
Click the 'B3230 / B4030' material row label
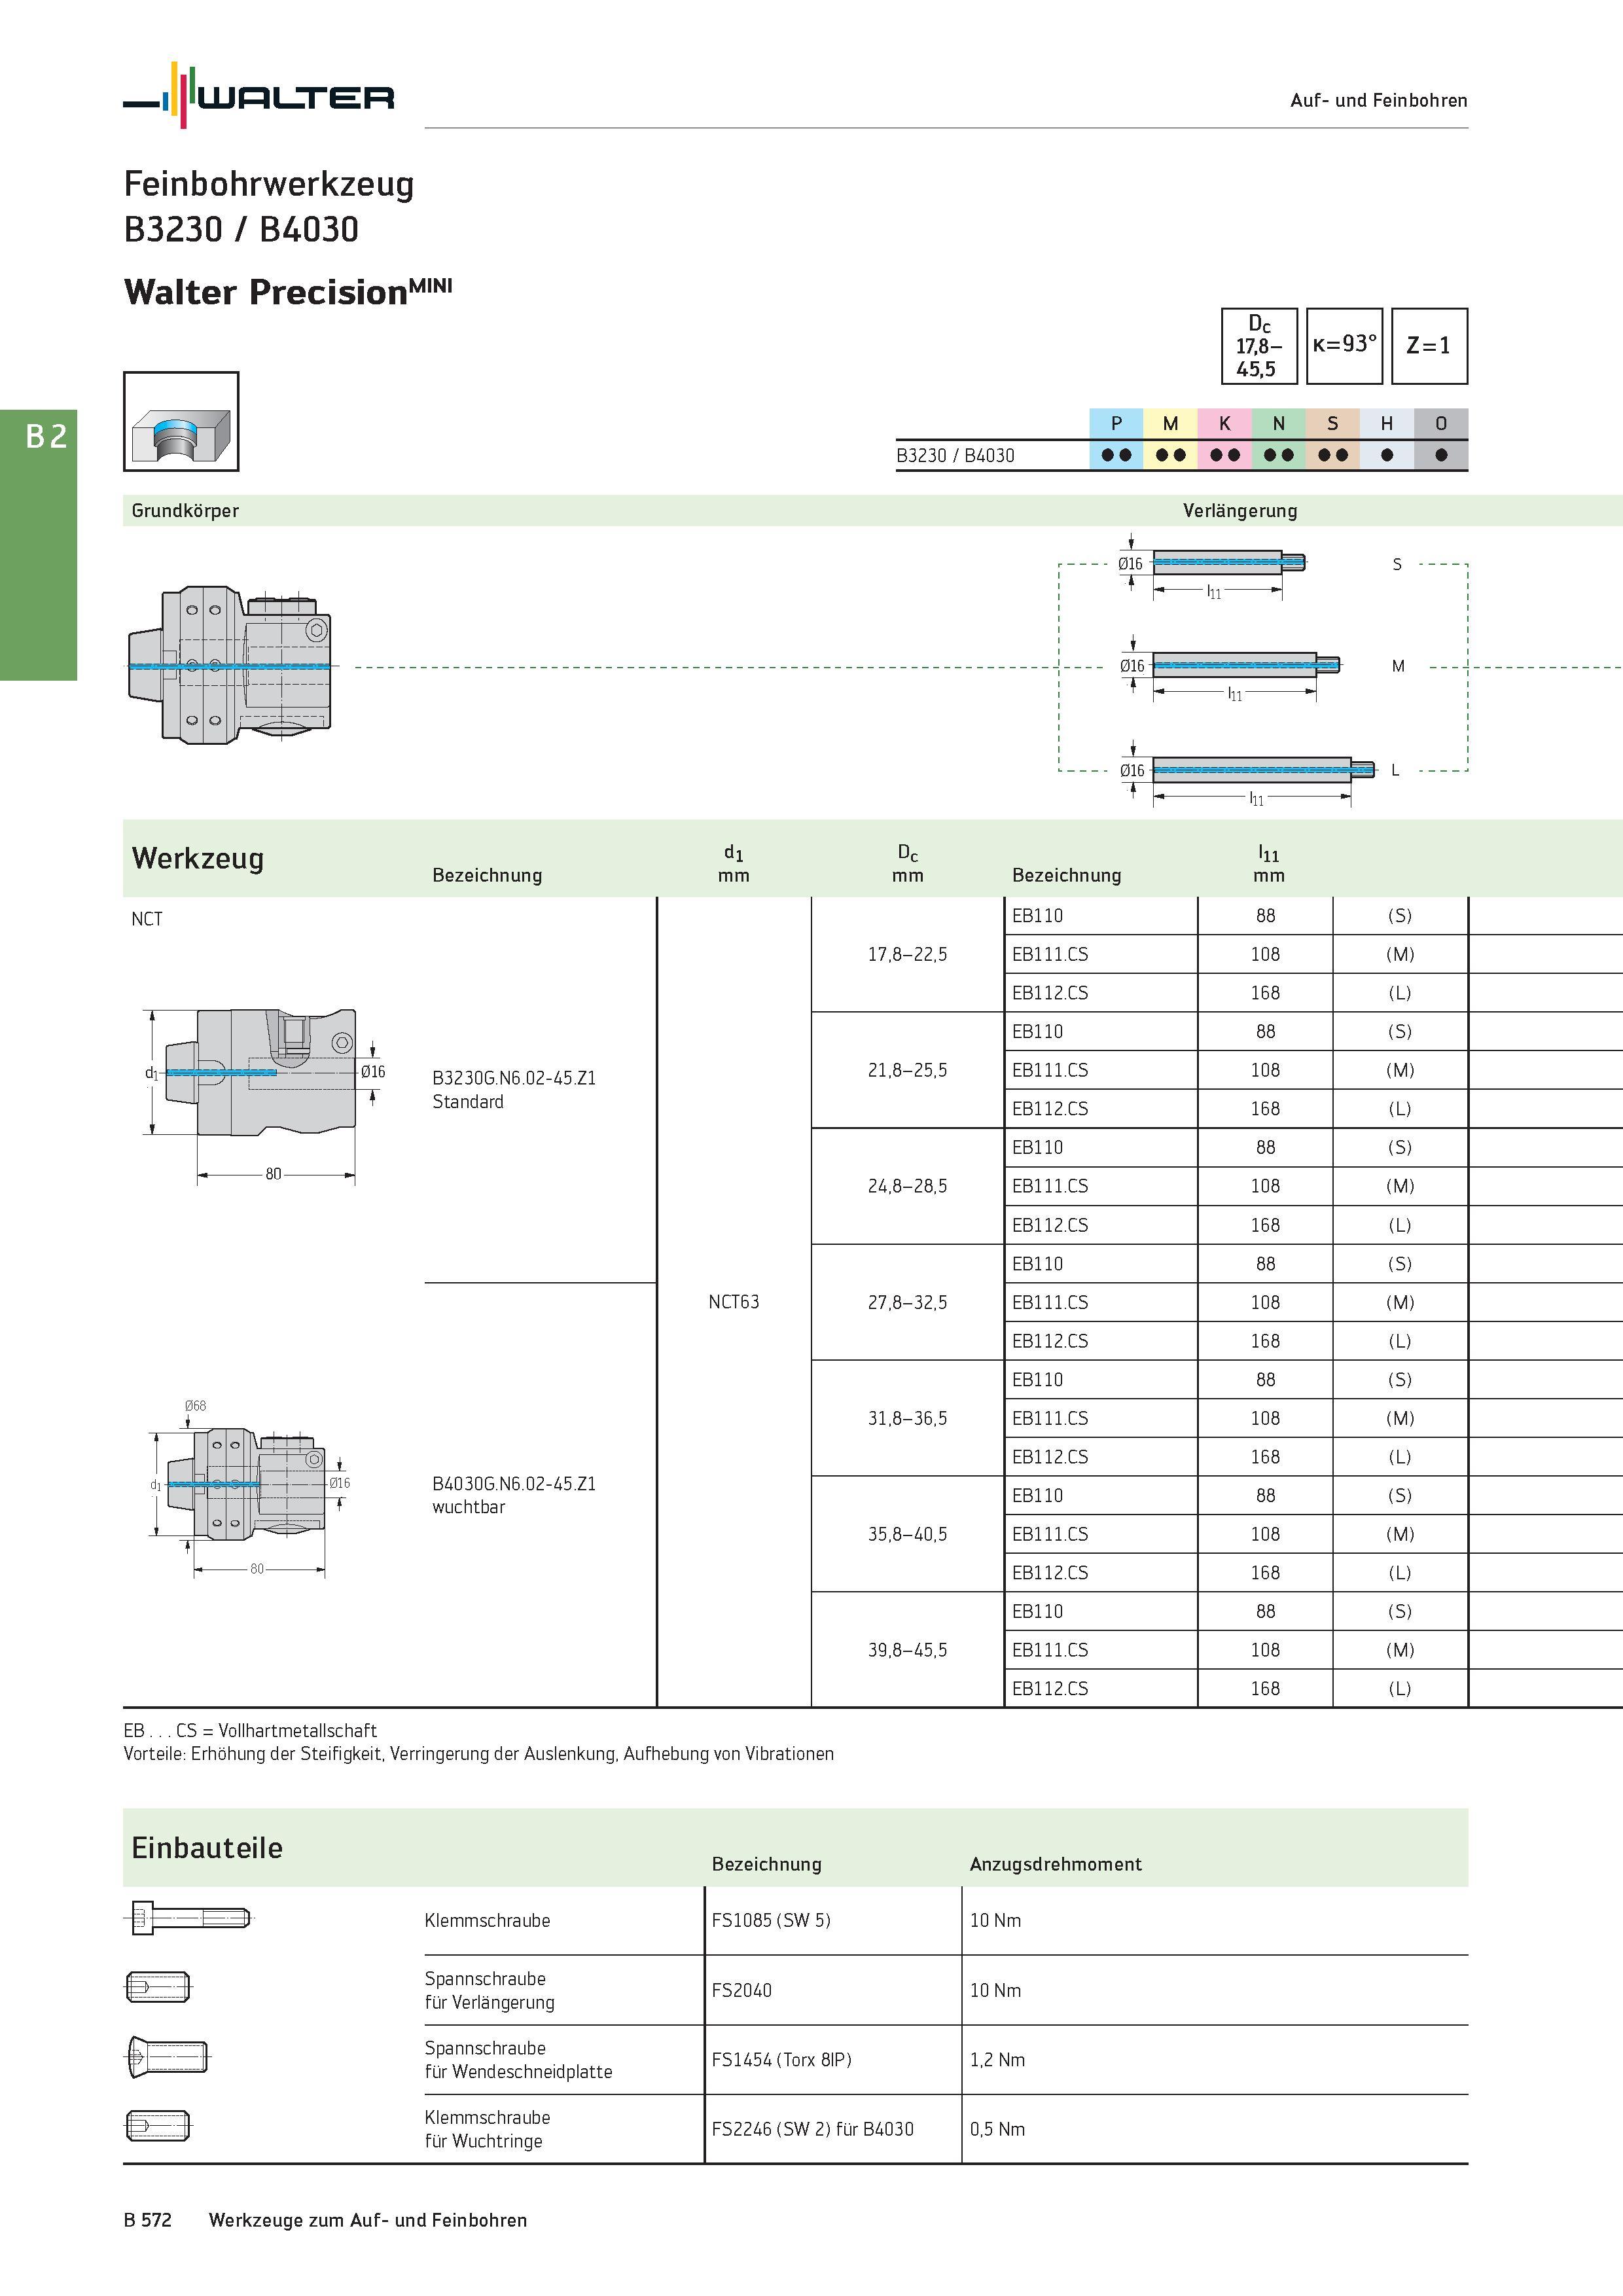(x=955, y=455)
